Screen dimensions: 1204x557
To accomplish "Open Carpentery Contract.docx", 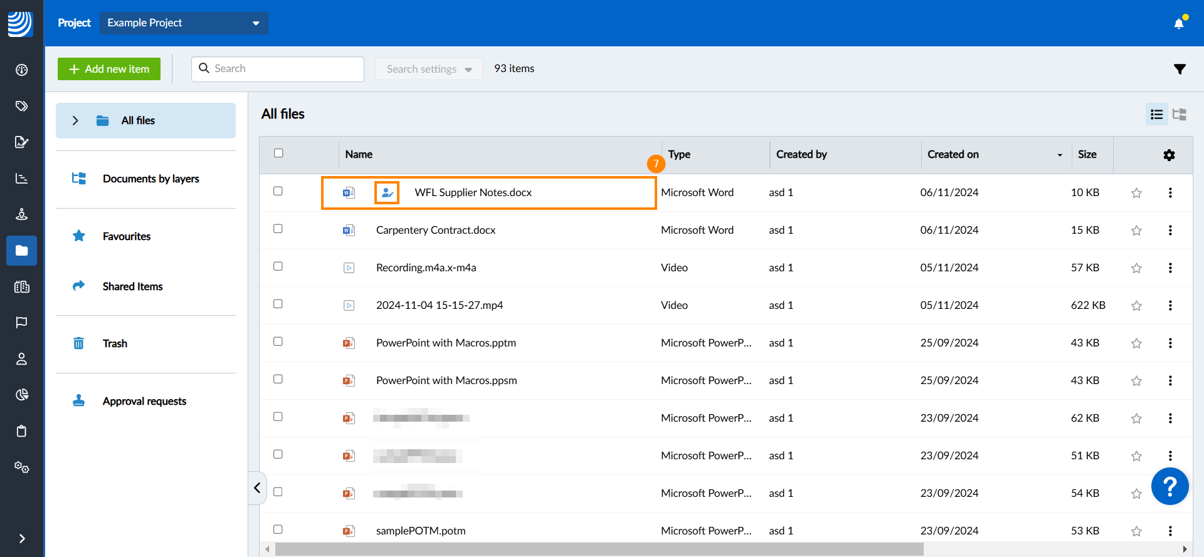I will (436, 230).
